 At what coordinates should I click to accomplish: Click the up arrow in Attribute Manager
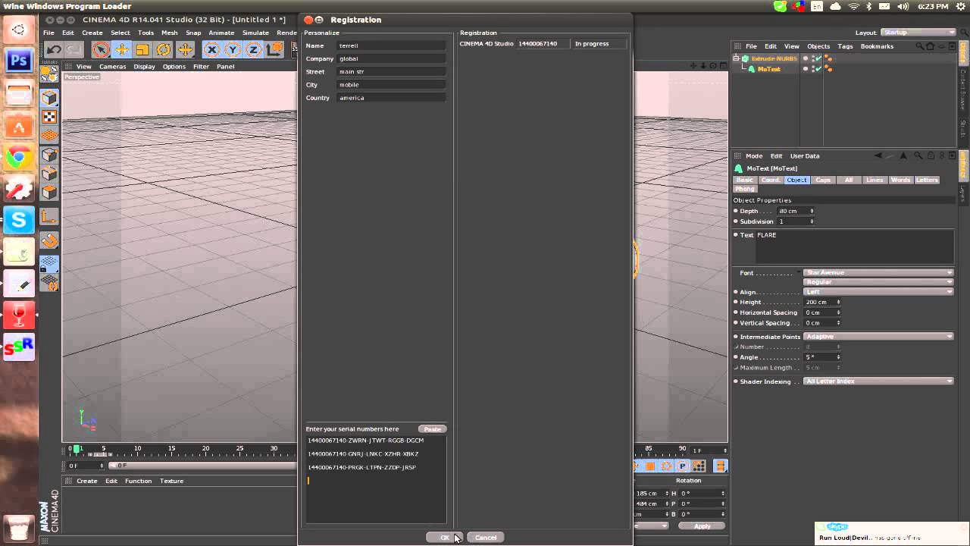(x=903, y=155)
